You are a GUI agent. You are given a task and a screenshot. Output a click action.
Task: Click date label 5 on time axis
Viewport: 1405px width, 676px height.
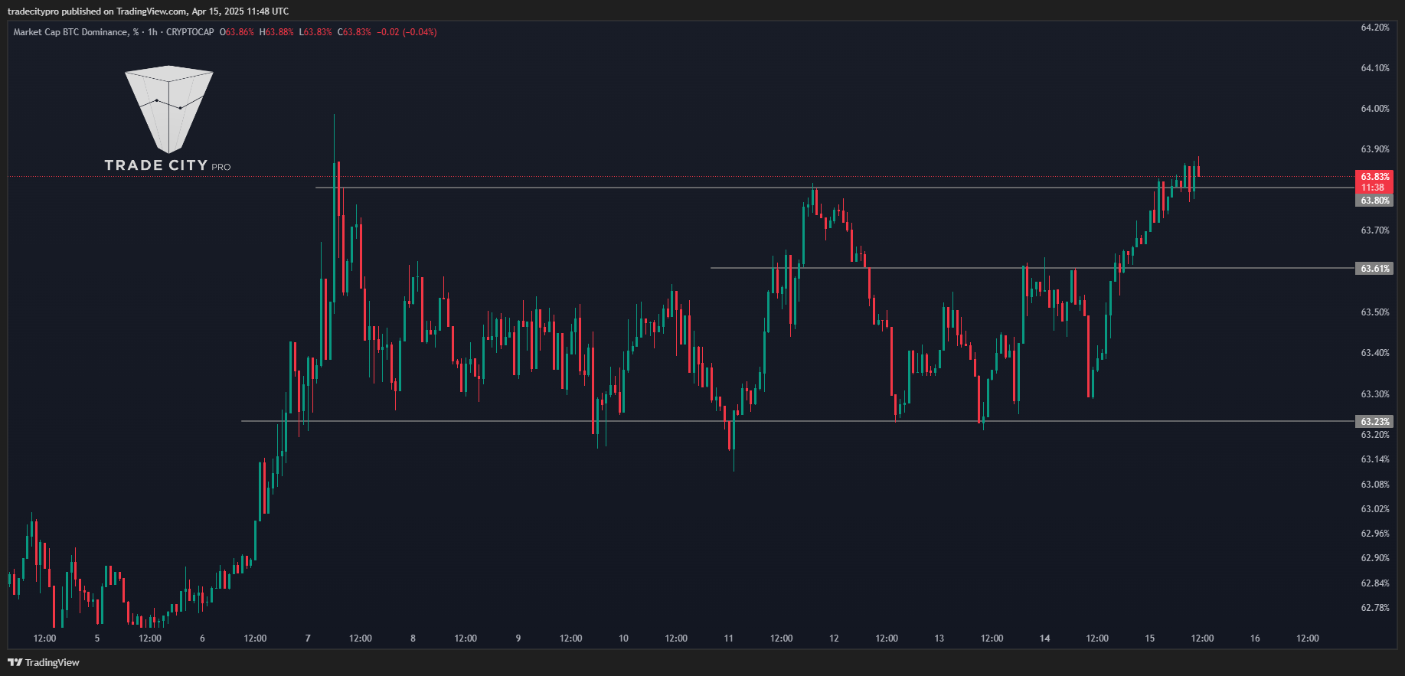coord(97,638)
